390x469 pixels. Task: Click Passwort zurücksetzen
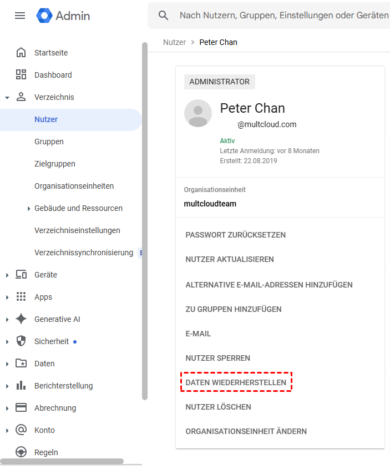[236, 235]
